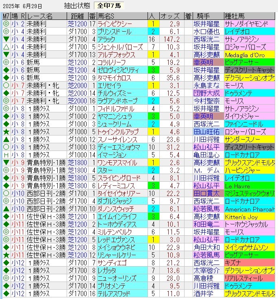Select horse name レガッタ

107,270
